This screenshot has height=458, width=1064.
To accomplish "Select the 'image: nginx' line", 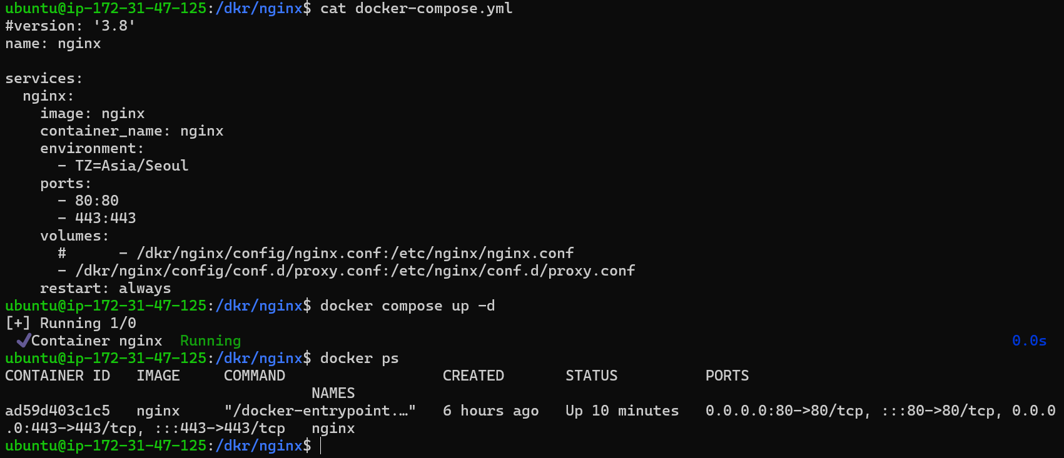I will point(93,114).
